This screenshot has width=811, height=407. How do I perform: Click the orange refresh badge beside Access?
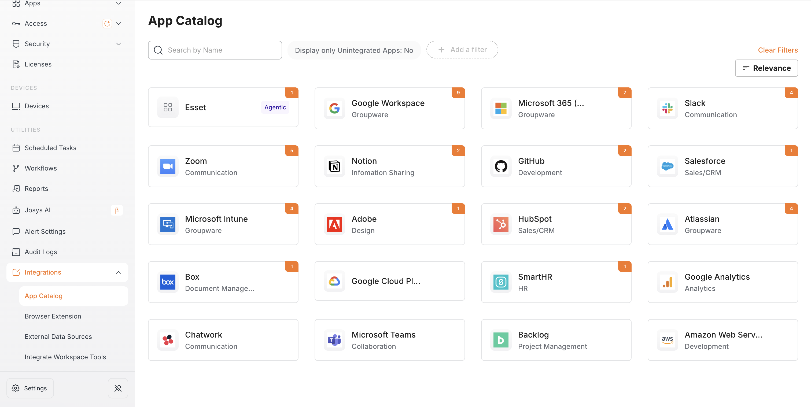click(107, 24)
